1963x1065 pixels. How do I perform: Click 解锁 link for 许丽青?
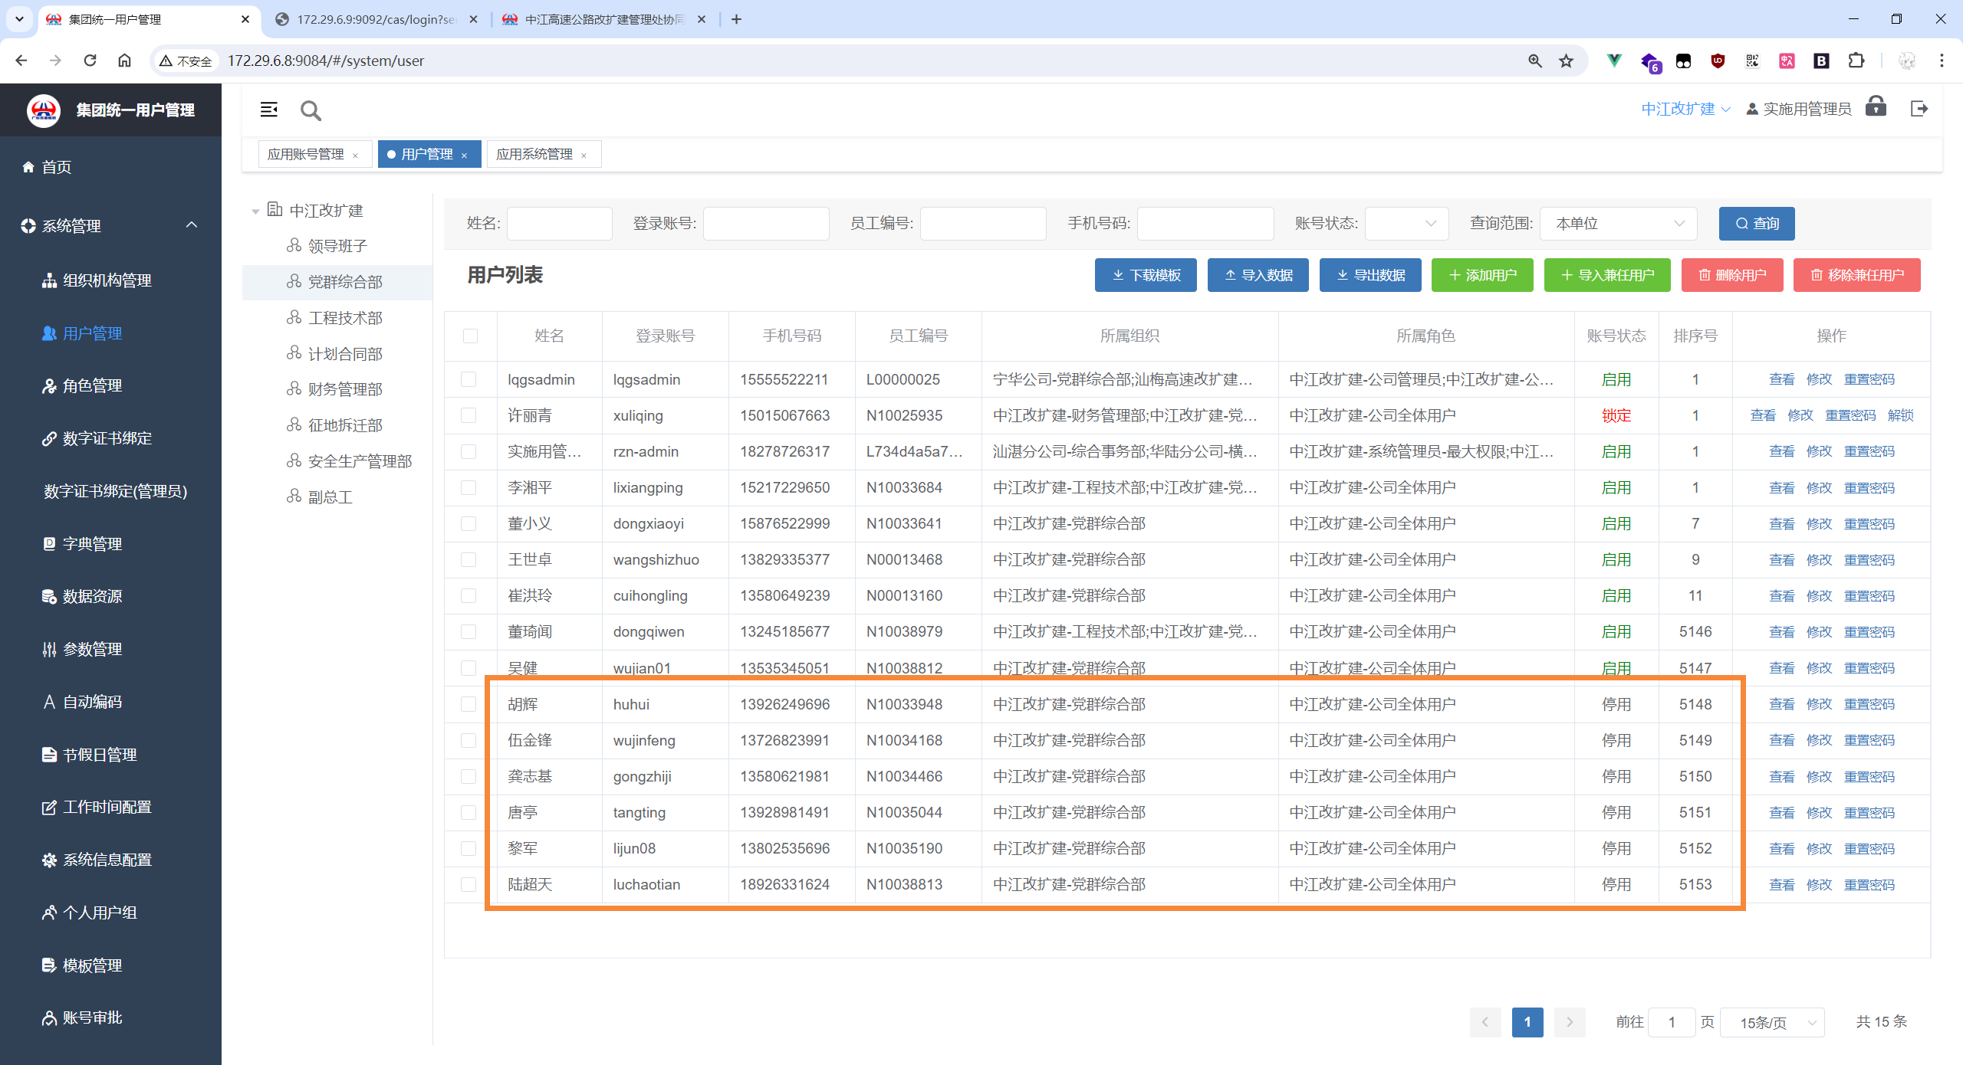[x=1900, y=415]
